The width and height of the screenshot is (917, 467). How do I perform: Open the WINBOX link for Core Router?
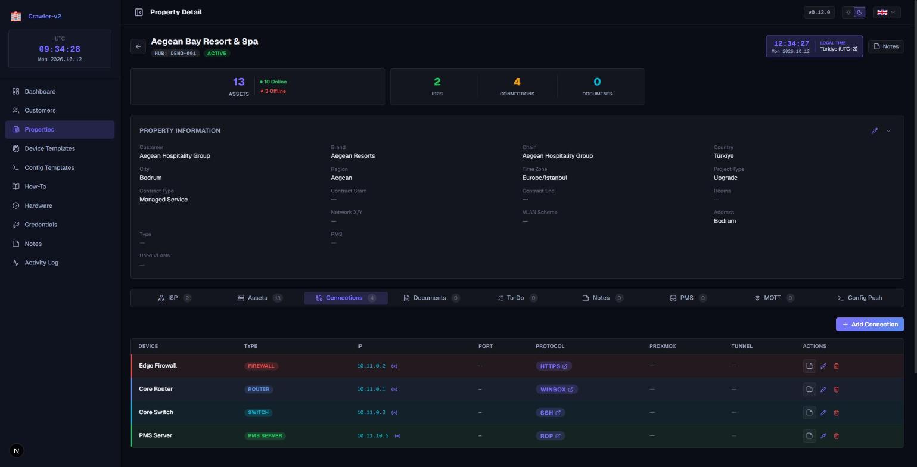[x=557, y=390]
